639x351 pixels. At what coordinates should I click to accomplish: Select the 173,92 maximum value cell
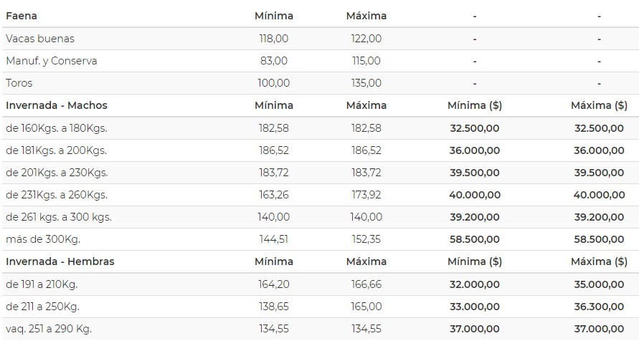tap(366, 195)
